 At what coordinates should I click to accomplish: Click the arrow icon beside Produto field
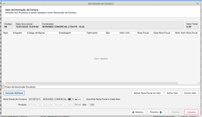tap(76, 105)
